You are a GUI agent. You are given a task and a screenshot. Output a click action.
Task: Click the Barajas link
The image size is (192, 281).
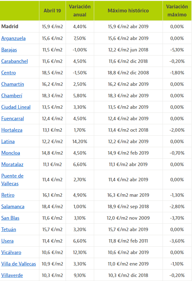(x=9, y=50)
